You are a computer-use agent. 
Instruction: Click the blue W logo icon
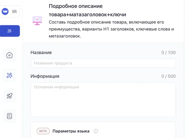pyautogui.click(x=5, y=11)
